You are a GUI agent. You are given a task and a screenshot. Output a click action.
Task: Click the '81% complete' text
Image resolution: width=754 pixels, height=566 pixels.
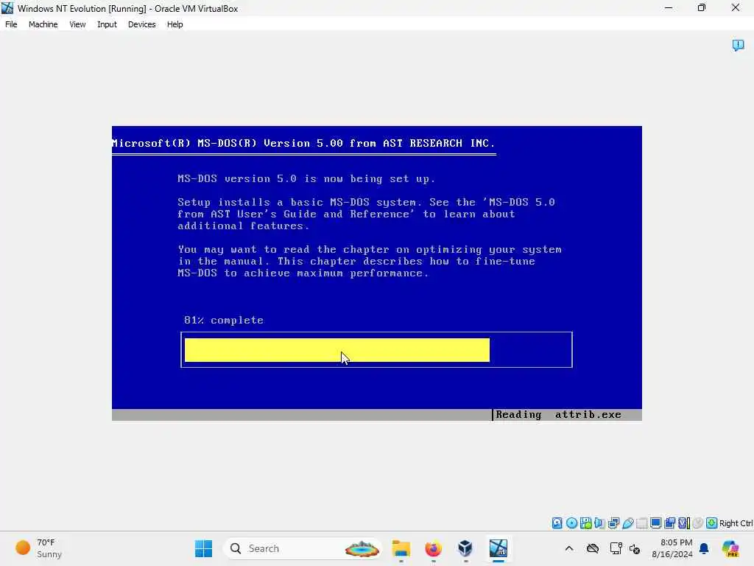pos(224,320)
